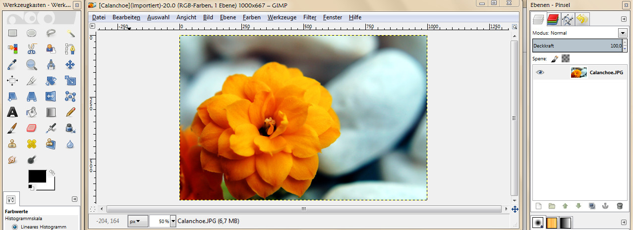Select the Eraser tool
Image resolution: width=633 pixels, height=230 pixels.
point(32,128)
